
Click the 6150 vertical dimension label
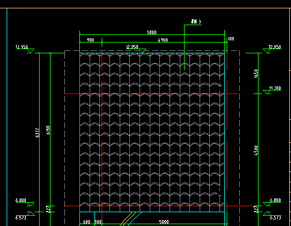tap(48, 130)
